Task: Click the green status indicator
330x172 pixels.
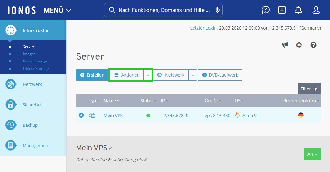Action: click(x=148, y=116)
